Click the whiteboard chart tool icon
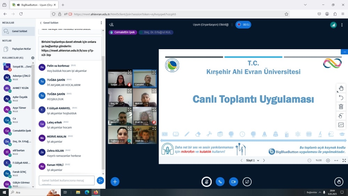Image resolution: width=348 pixels, height=196 pixels. click(x=341, y=125)
